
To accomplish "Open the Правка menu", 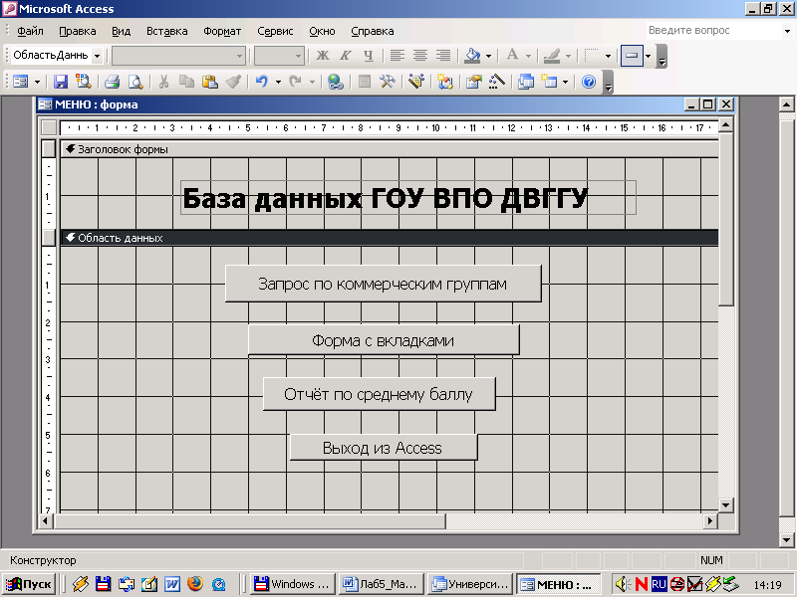I will tap(78, 31).
